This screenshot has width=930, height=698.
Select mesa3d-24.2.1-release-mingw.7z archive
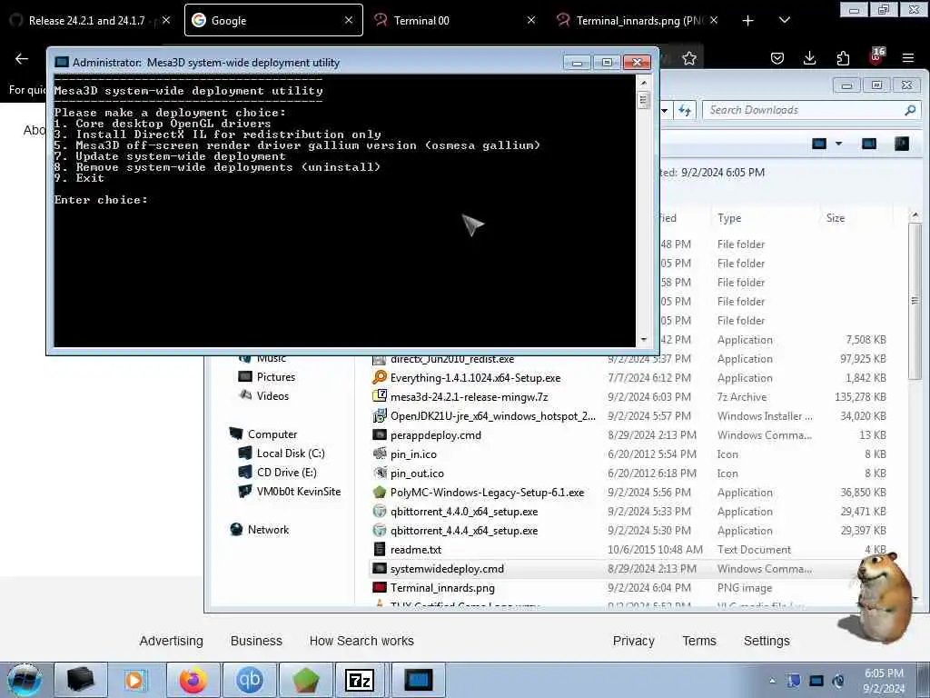(x=460, y=396)
